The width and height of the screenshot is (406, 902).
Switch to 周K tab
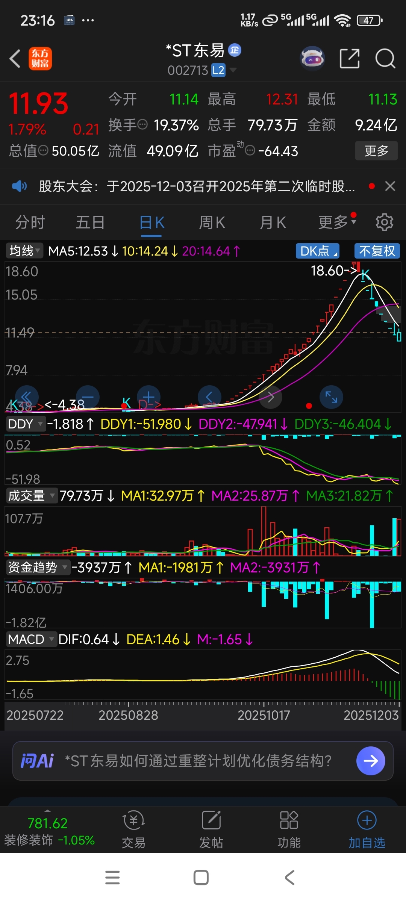coord(212,222)
